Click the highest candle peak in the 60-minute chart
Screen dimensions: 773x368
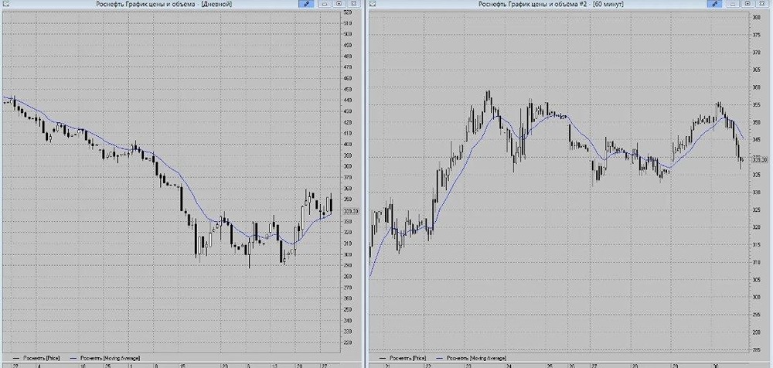pyautogui.click(x=488, y=92)
